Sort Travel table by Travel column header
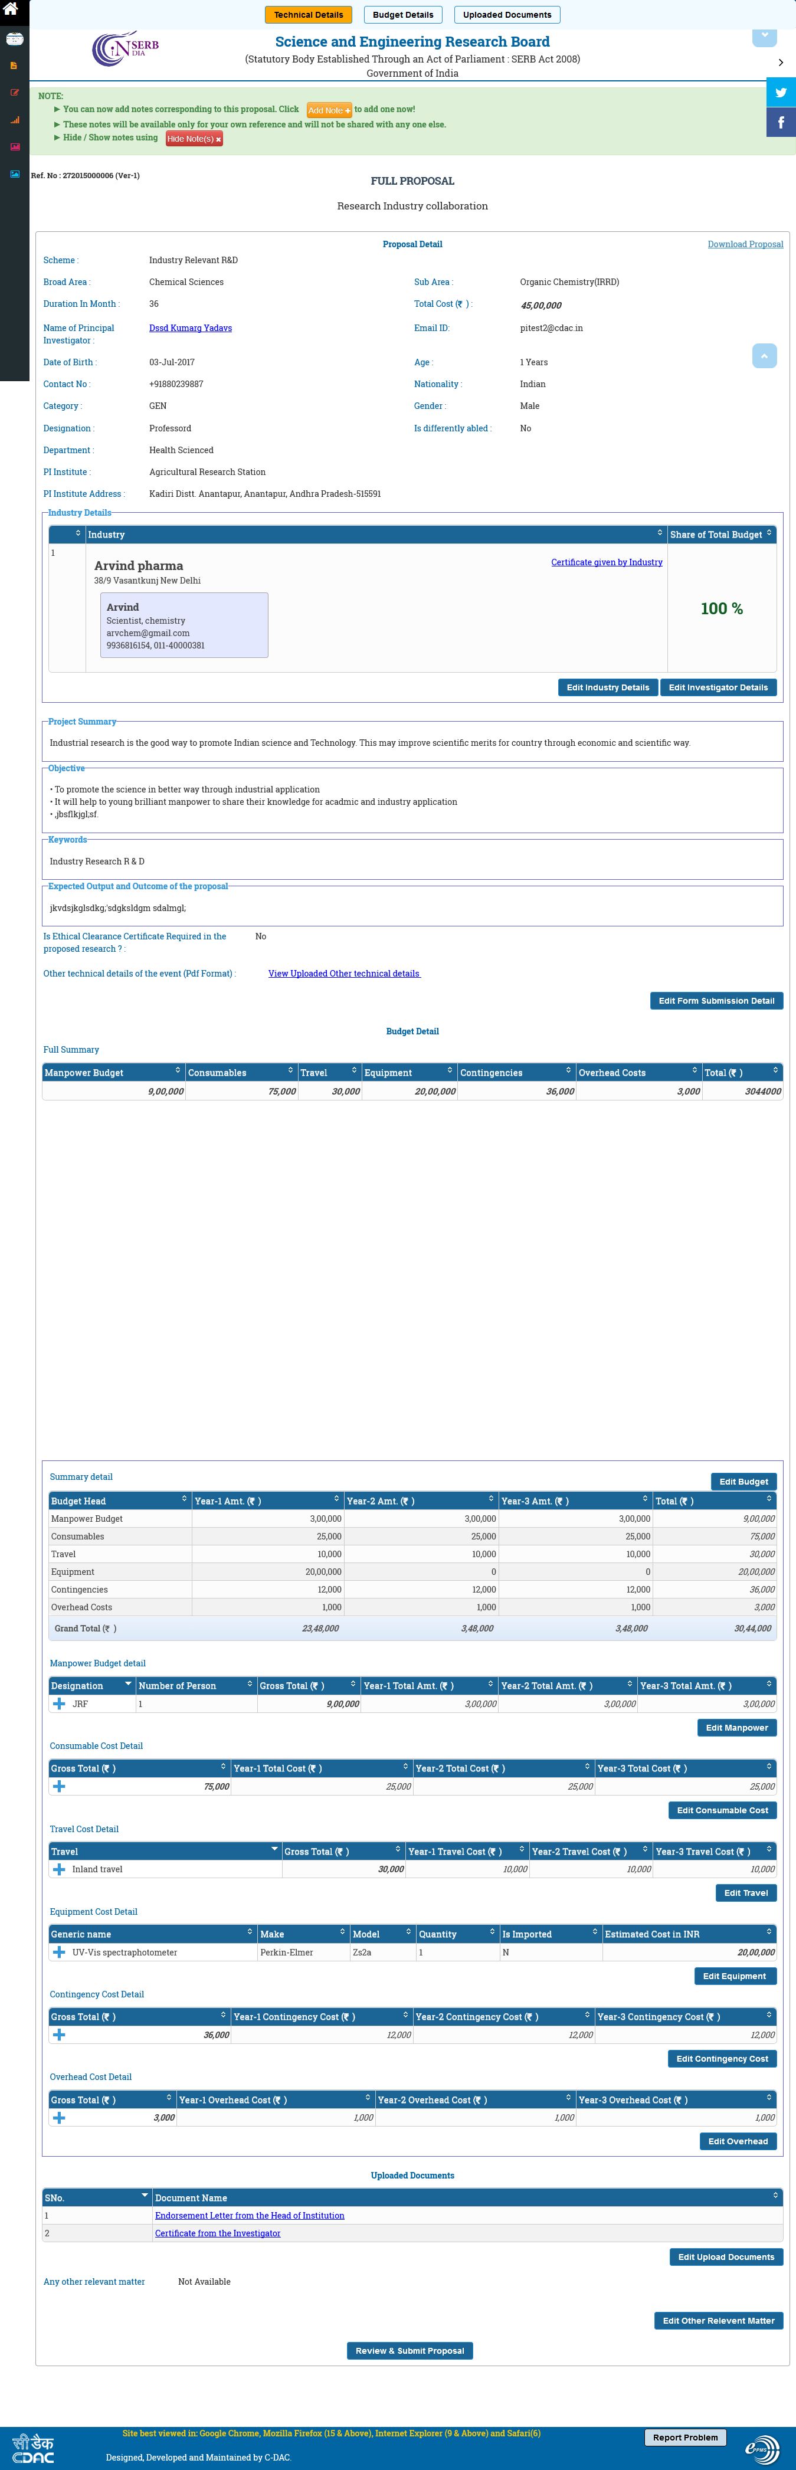796x2470 pixels. tap(165, 1852)
